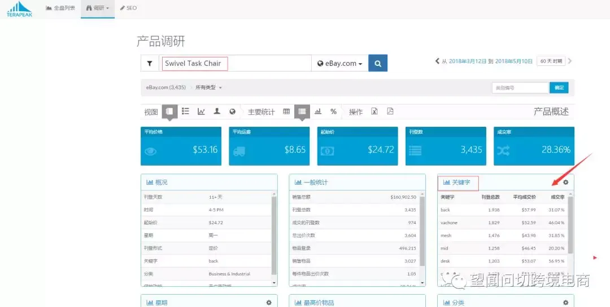This screenshot has height=307, width=610.
Task: Expand the 所有类型 type dropdown
Action: tap(208, 88)
